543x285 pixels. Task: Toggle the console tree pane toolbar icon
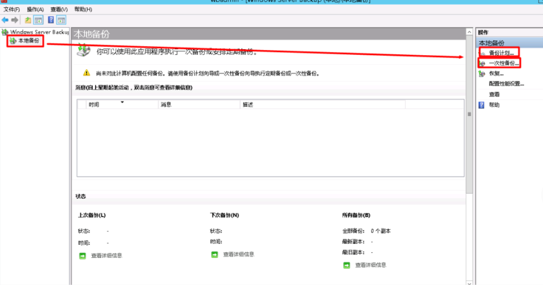(x=38, y=20)
